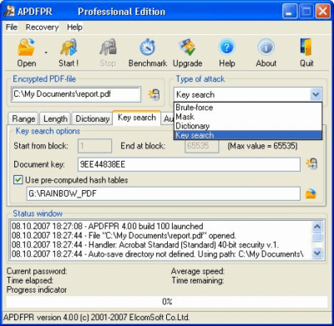Image resolution: width=334 pixels, height=326 pixels.
Task: Click the Encrypted PDF-file path field
Action: [76, 94]
